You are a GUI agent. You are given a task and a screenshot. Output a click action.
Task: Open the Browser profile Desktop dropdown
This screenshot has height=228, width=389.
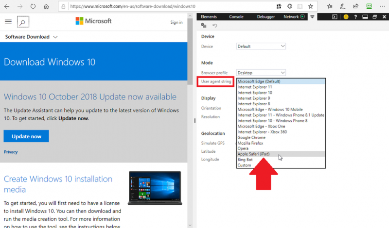pos(261,73)
